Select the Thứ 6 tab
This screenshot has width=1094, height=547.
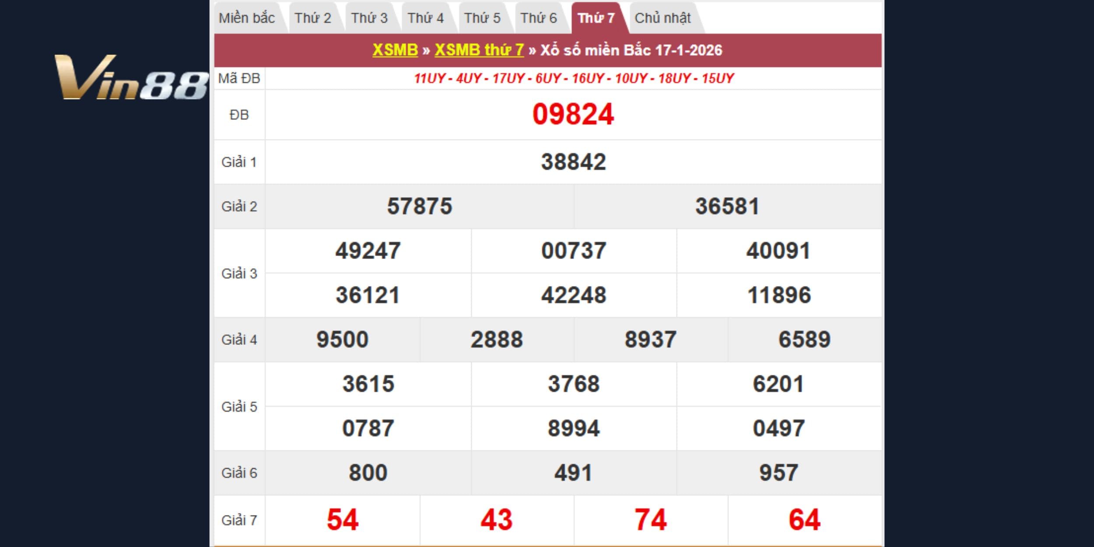pos(538,18)
